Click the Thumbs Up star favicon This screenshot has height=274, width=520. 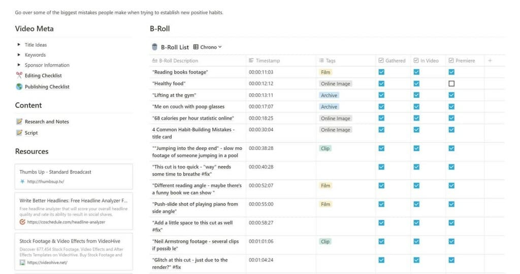22,181
